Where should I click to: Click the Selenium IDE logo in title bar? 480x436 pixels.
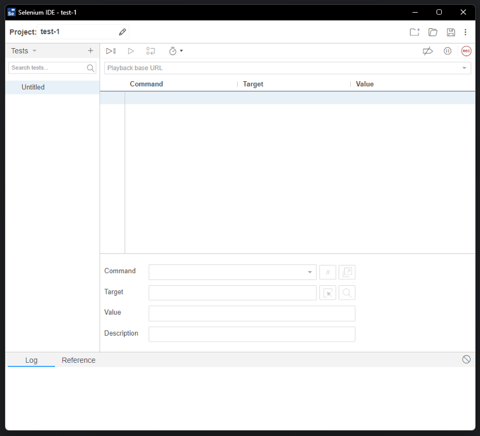[12, 12]
